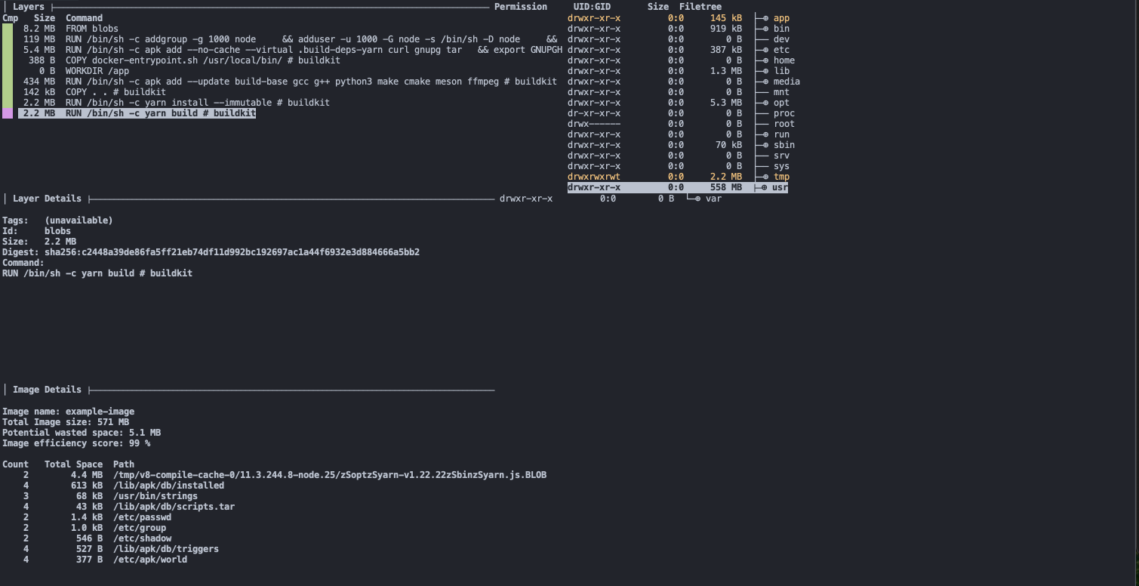
Task: Expand the lib directory node
Action: pyautogui.click(x=765, y=71)
